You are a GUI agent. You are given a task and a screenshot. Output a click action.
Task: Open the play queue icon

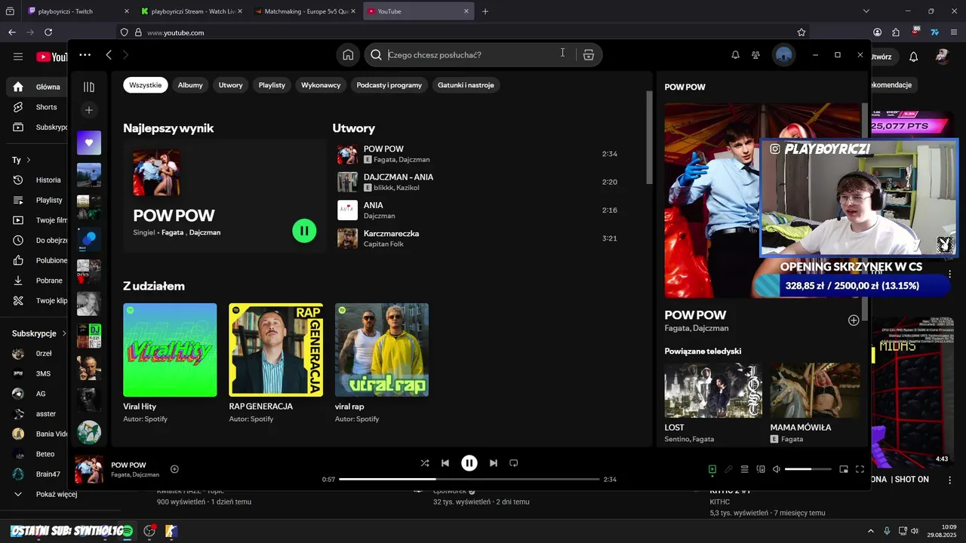[745, 469]
